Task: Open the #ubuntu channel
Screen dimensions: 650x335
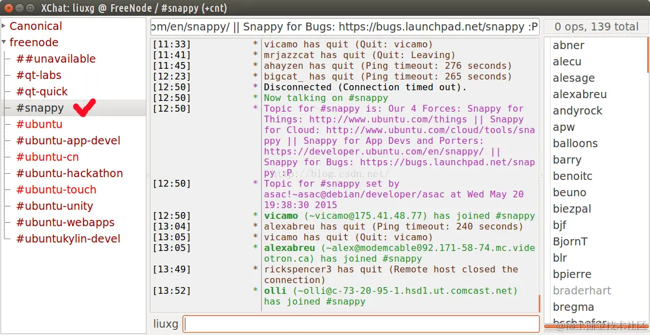Action: point(40,124)
